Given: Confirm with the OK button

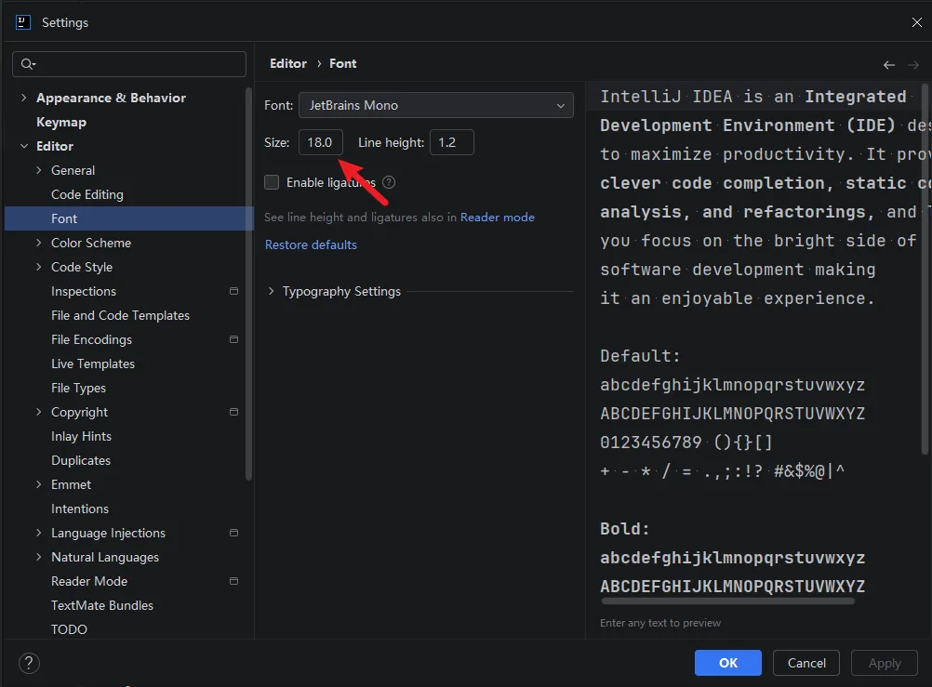Looking at the screenshot, I should point(728,663).
